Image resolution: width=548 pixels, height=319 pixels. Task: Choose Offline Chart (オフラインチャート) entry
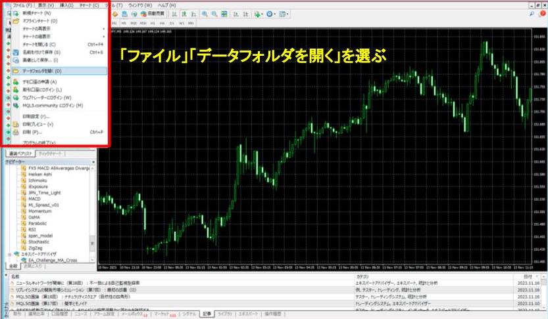59,21
